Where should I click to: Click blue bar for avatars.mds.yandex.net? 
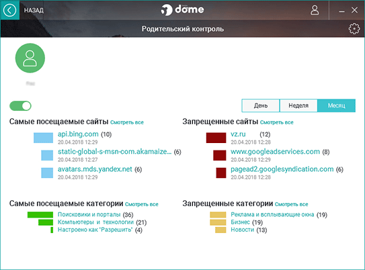click(x=47, y=173)
